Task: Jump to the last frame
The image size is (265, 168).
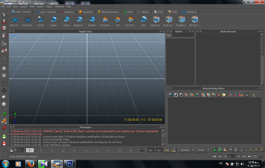Action: point(250,157)
